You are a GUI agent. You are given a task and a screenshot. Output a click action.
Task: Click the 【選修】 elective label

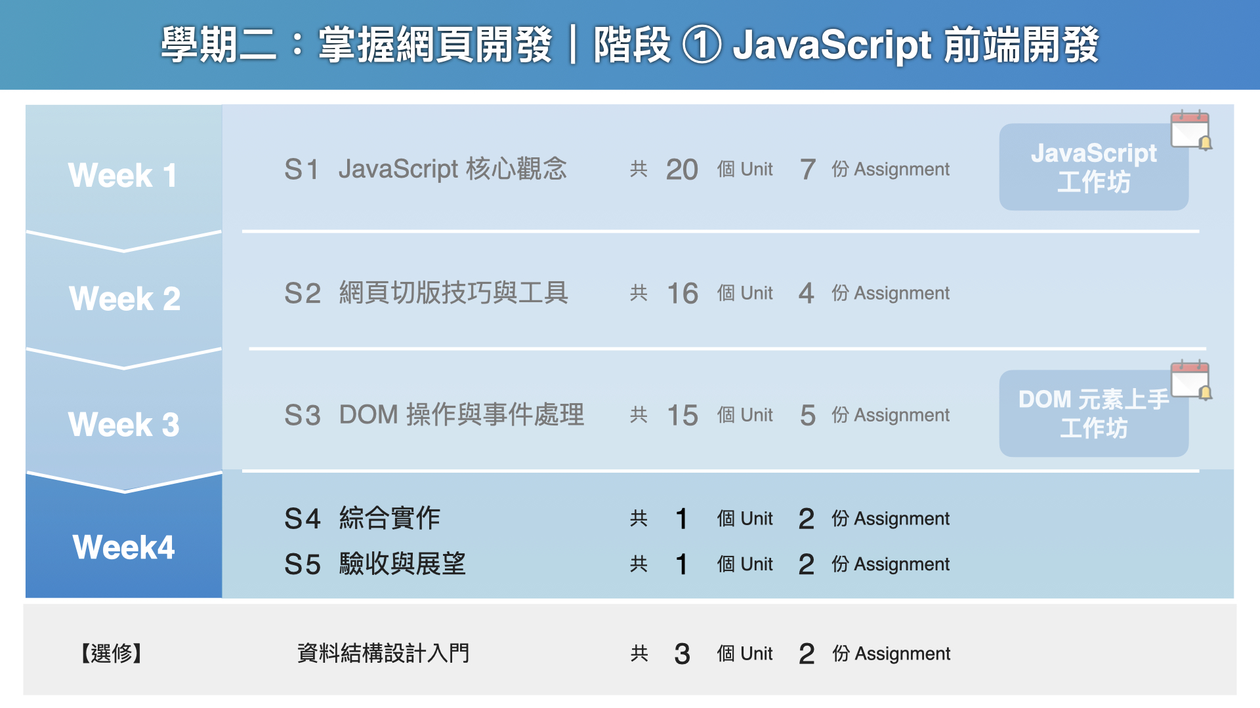[x=112, y=653]
